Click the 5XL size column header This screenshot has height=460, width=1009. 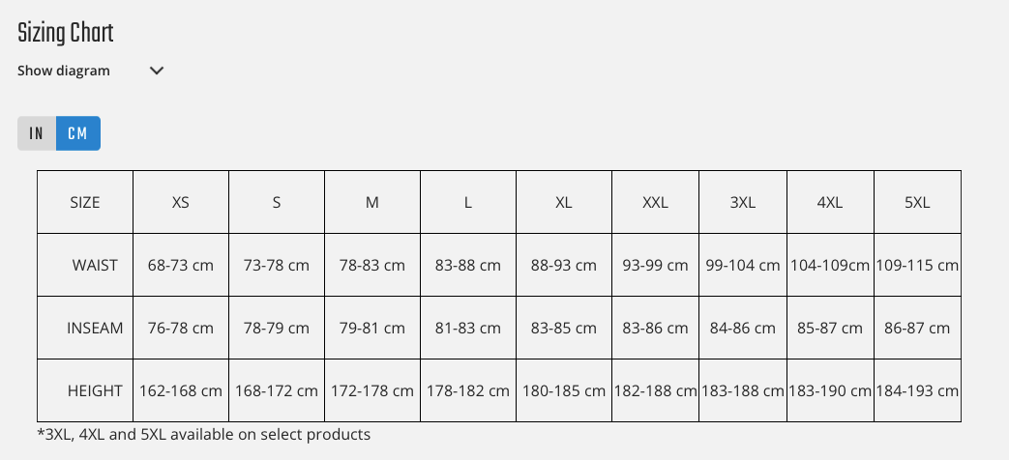click(917, 203)
